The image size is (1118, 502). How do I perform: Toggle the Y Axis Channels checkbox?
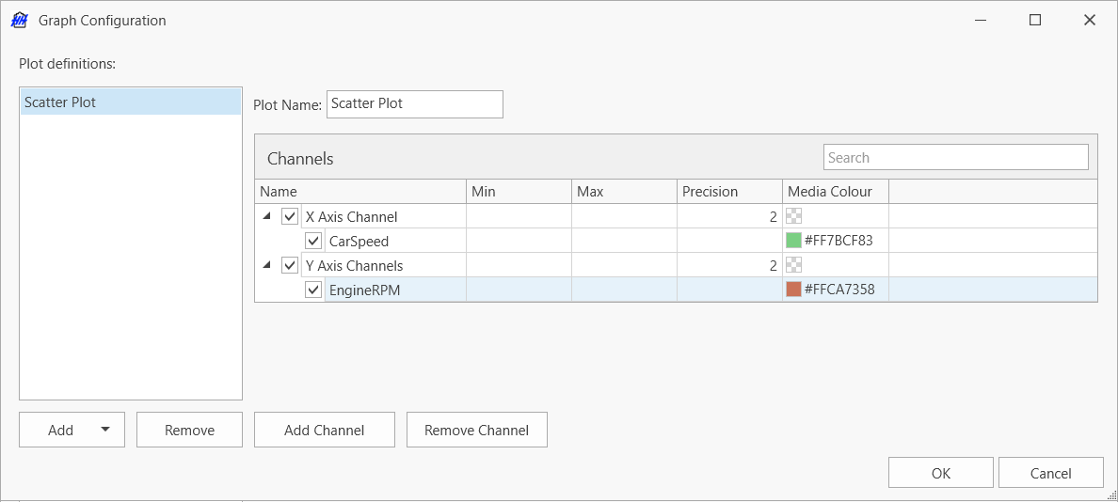pos(290,265)
